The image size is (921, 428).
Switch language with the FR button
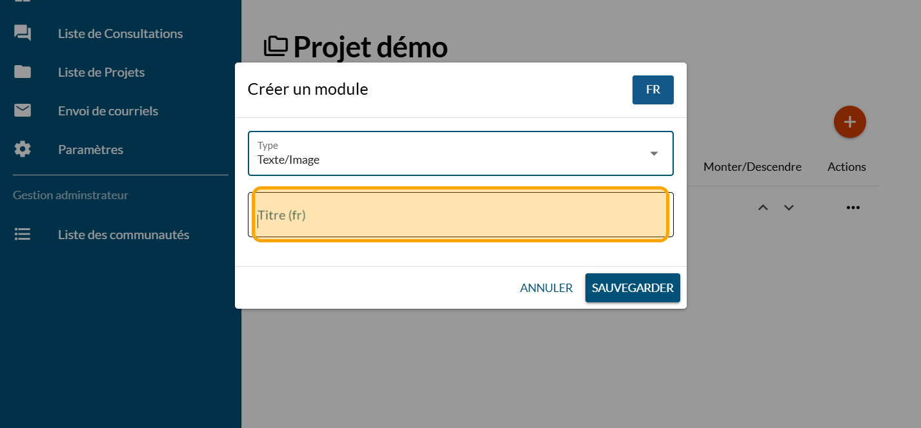tap(653, 90)
